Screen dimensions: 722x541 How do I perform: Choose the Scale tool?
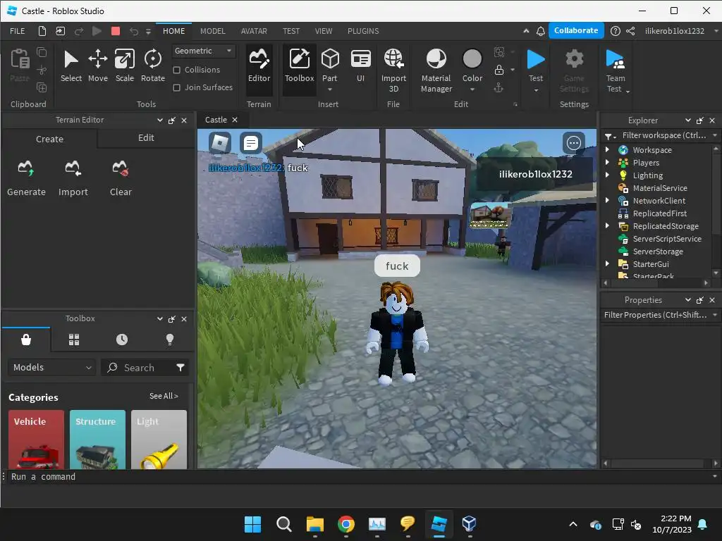tap(124, 66)
